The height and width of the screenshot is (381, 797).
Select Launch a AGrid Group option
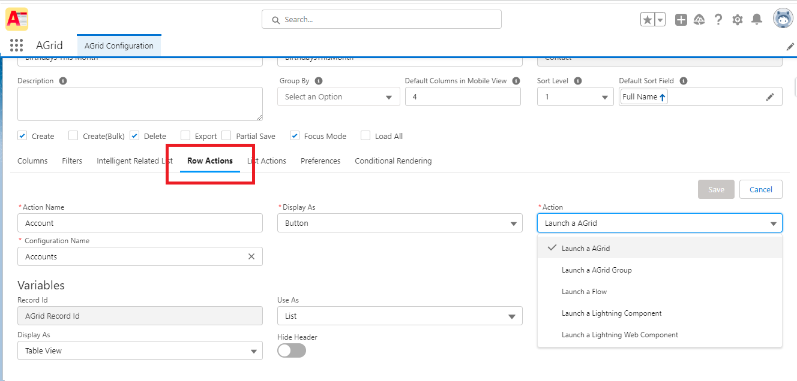coord(660,270)
